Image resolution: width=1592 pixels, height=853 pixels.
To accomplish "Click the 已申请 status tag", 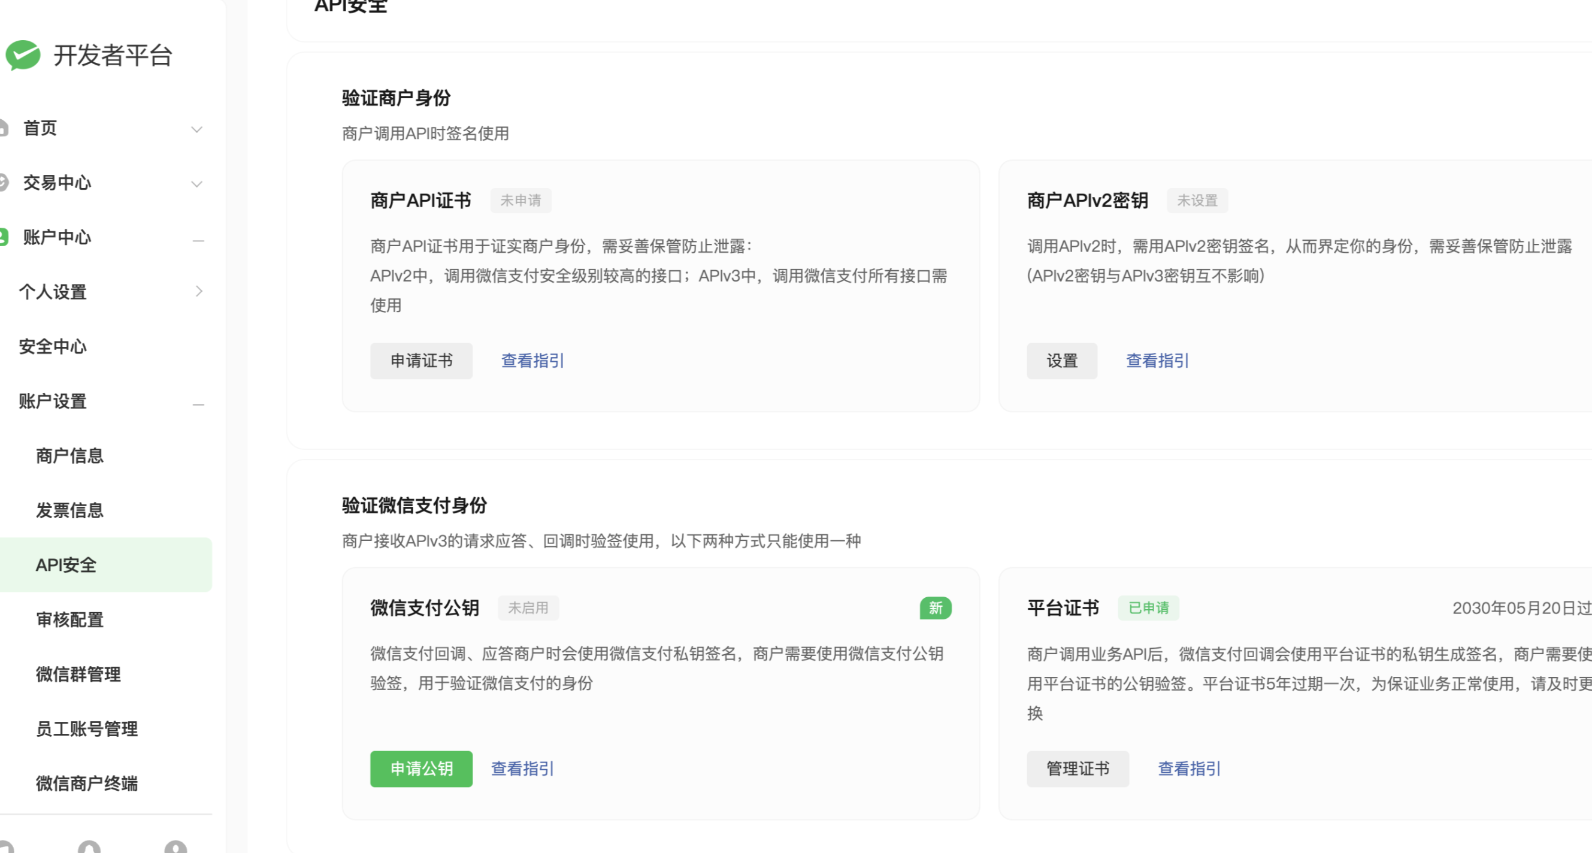I will pos(1148,607).
